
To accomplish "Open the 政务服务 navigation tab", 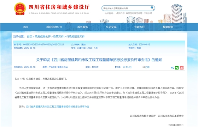I will [83, 27].
